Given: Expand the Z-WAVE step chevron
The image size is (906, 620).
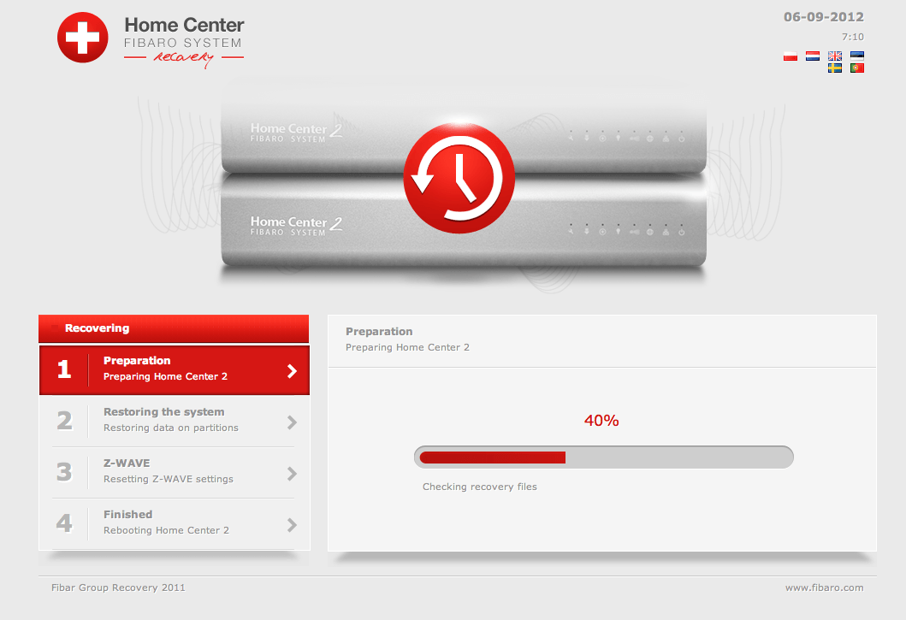Looking at the screenshot, I should click(x=293, y=474).
